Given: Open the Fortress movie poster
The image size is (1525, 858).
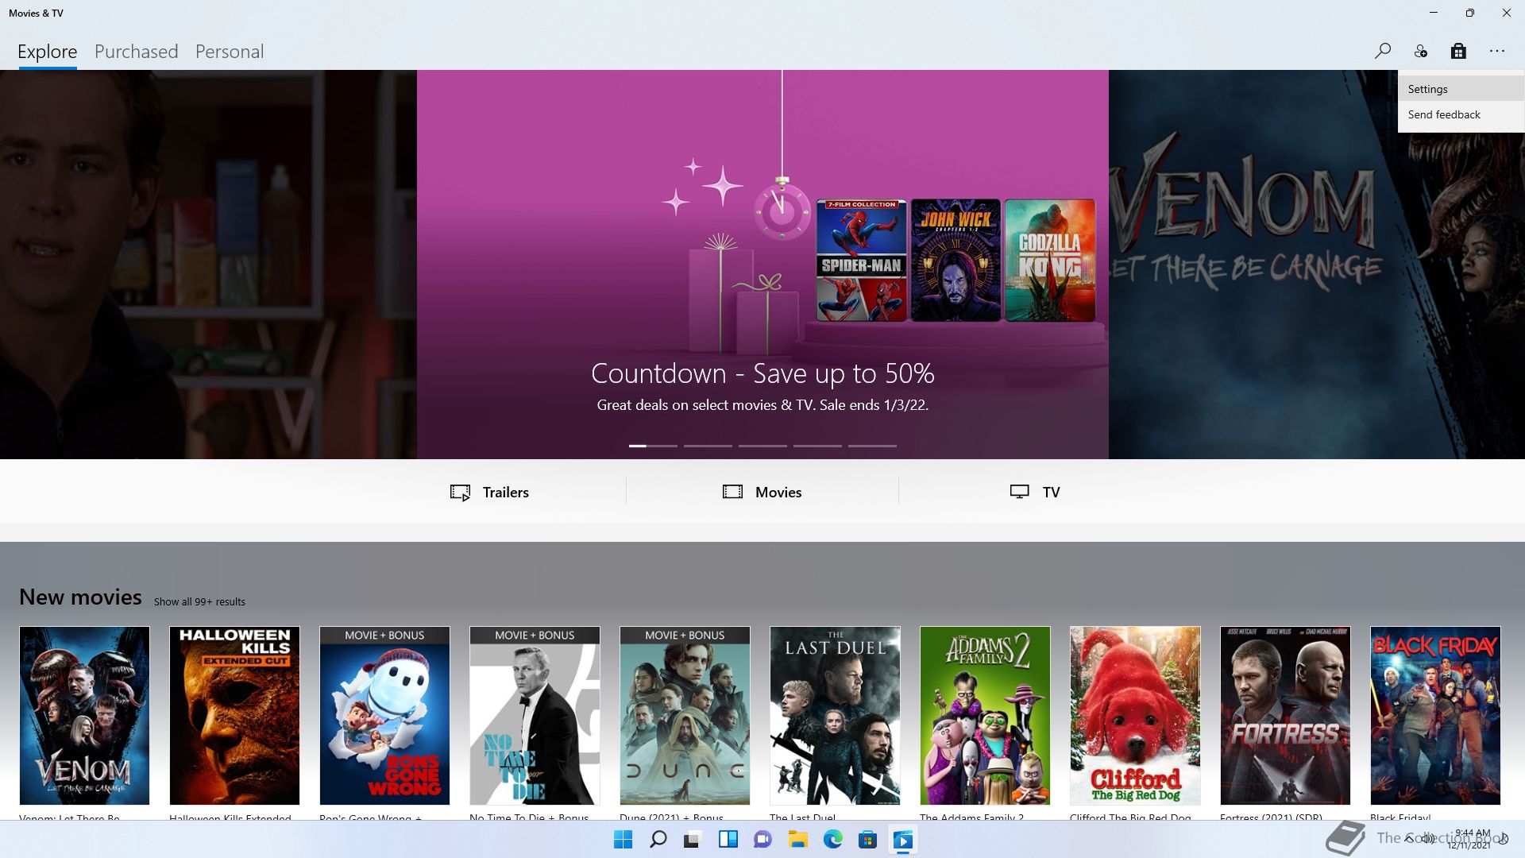Looking at the screenshot, I should point(1285,715).
